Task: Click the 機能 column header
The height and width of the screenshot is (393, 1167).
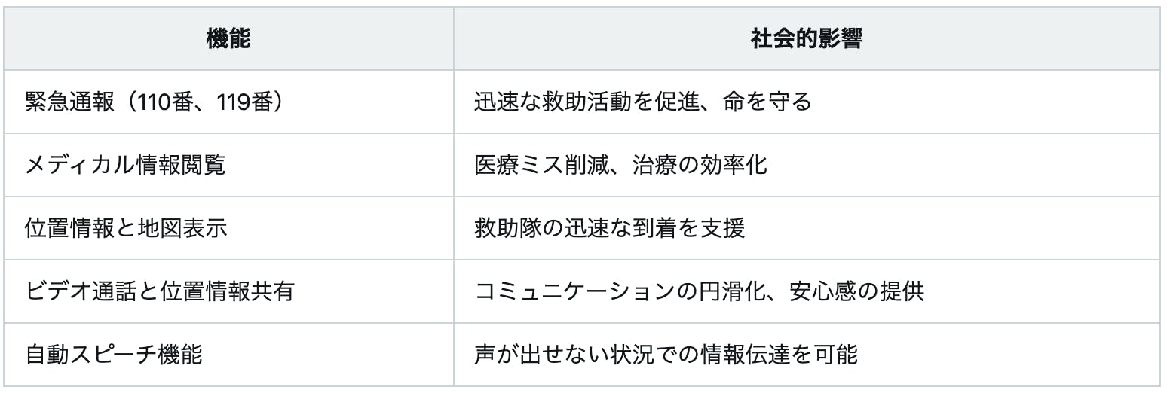Action: [228, 39]
